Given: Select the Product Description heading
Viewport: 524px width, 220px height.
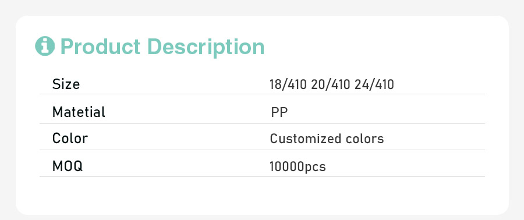Looking at the screenshot, I should pyautogui.click(x=162, y=47).
